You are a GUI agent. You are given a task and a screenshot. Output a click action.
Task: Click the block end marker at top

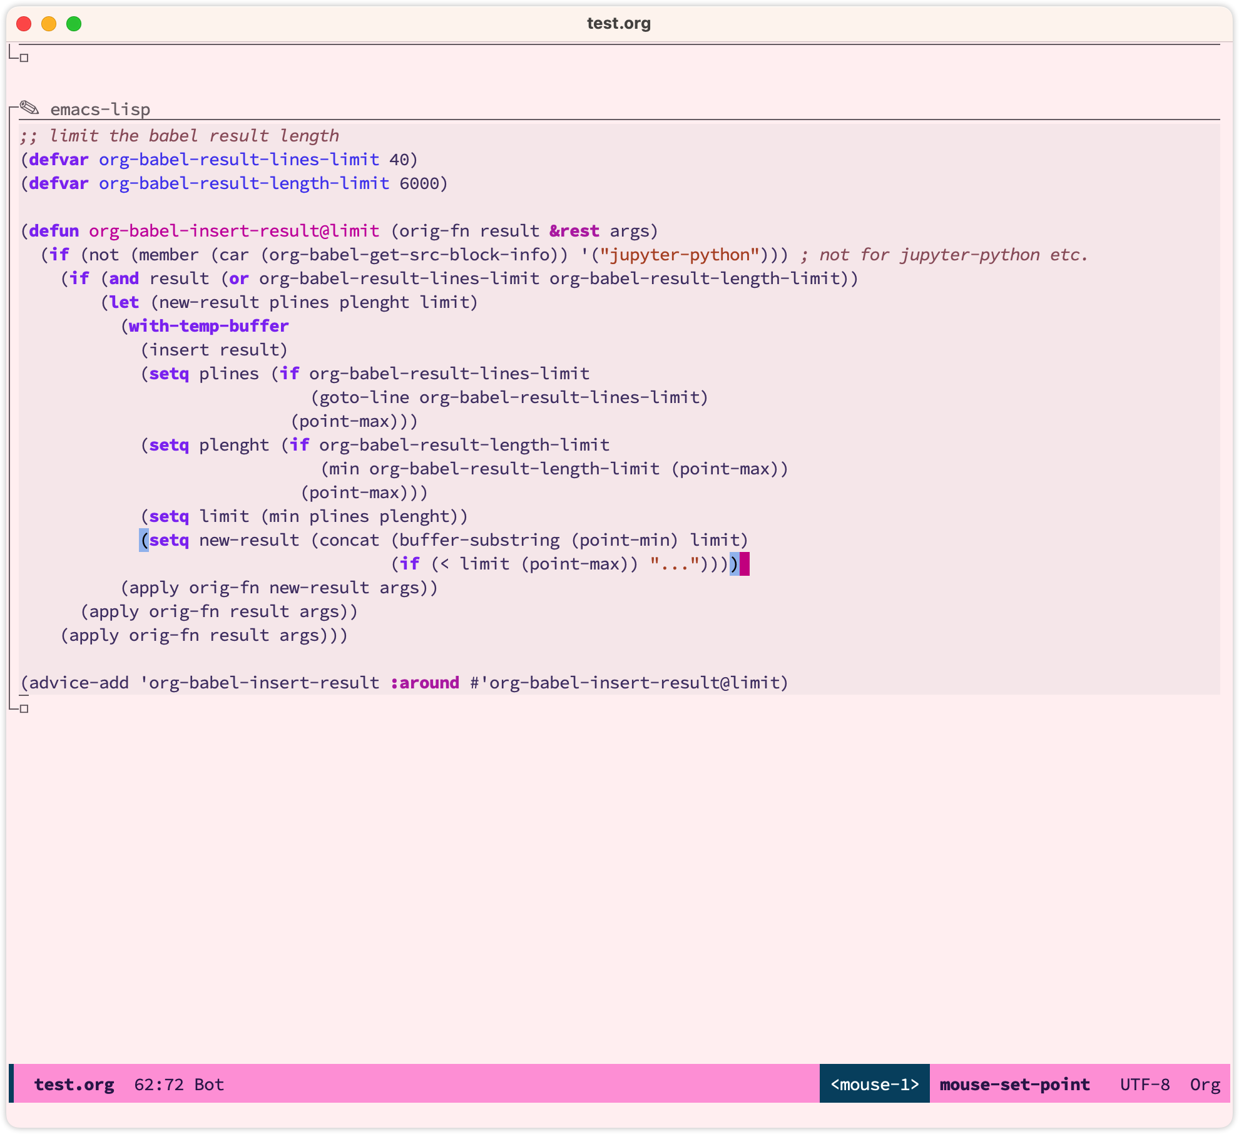(x=24, y=58)
